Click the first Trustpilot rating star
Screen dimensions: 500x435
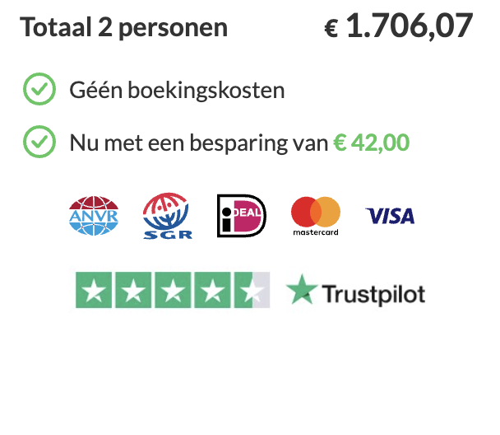click(95, 290)
